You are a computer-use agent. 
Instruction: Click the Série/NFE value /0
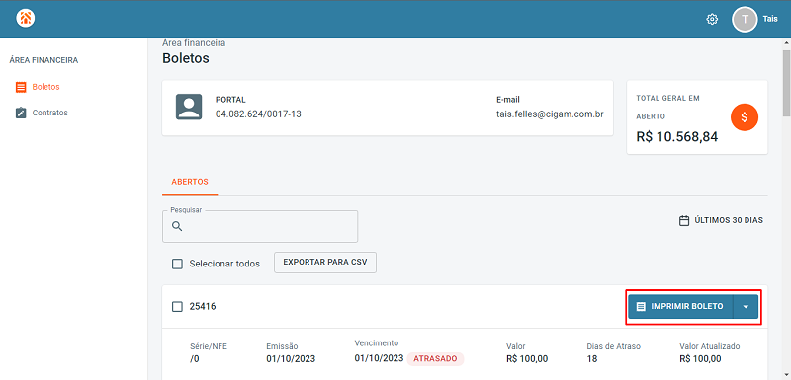coord(194,359)
